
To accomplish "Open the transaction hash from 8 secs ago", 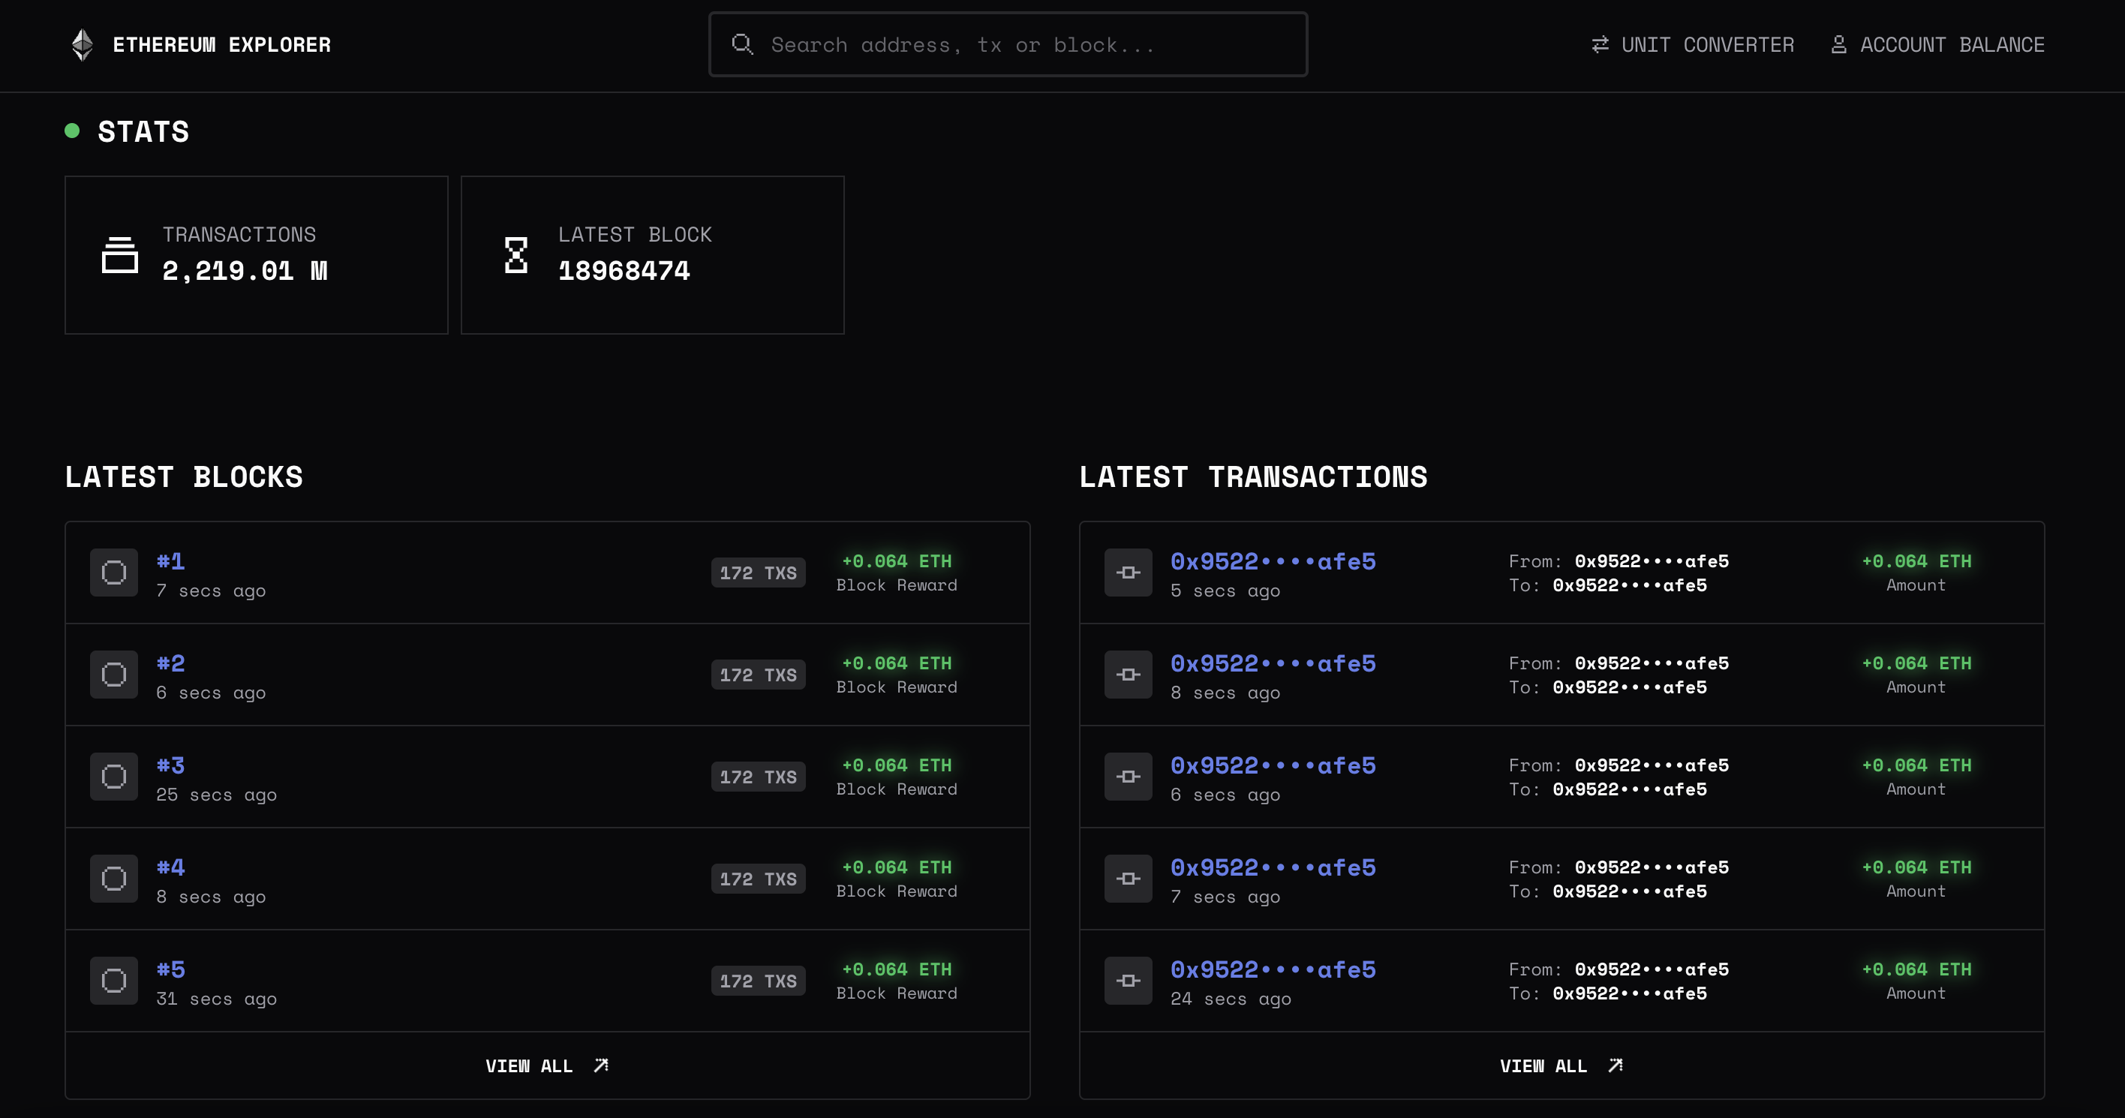I will click(x=1273, y=663).
